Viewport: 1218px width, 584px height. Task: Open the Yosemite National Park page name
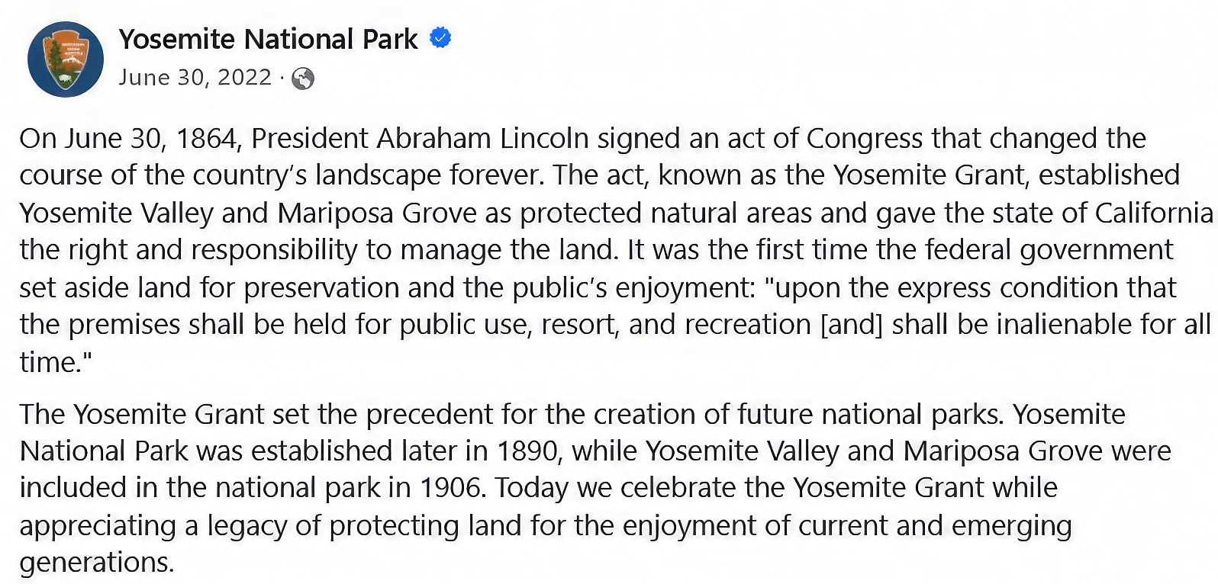pyautogui.click(x=268, y=39)
